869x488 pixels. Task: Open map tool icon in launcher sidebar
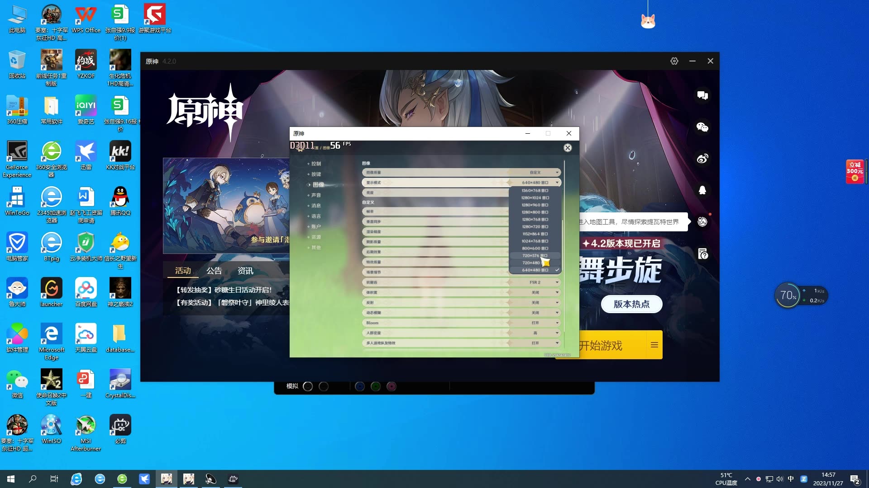click(702, 222)
